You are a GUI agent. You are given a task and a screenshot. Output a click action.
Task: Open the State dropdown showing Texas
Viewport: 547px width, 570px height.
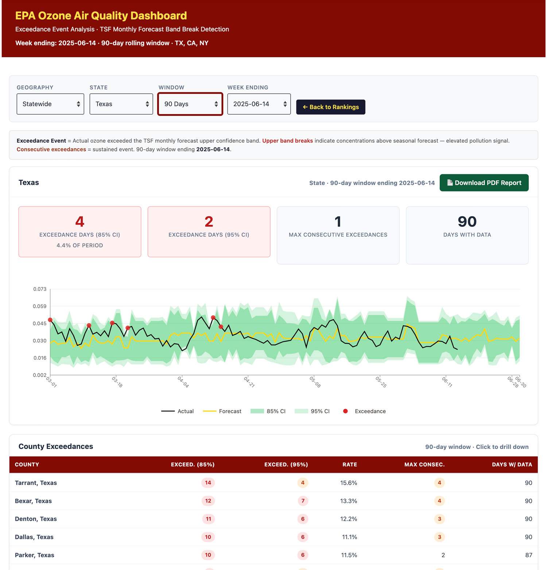coord(121,104)
